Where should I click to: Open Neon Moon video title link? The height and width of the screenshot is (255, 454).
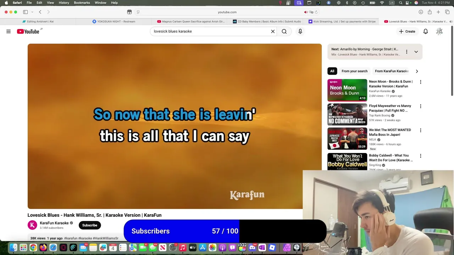point(391,84)
